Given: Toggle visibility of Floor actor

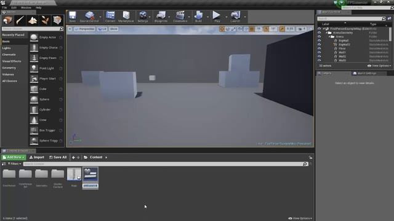Looking at the screenshot, I should point(319,48).
